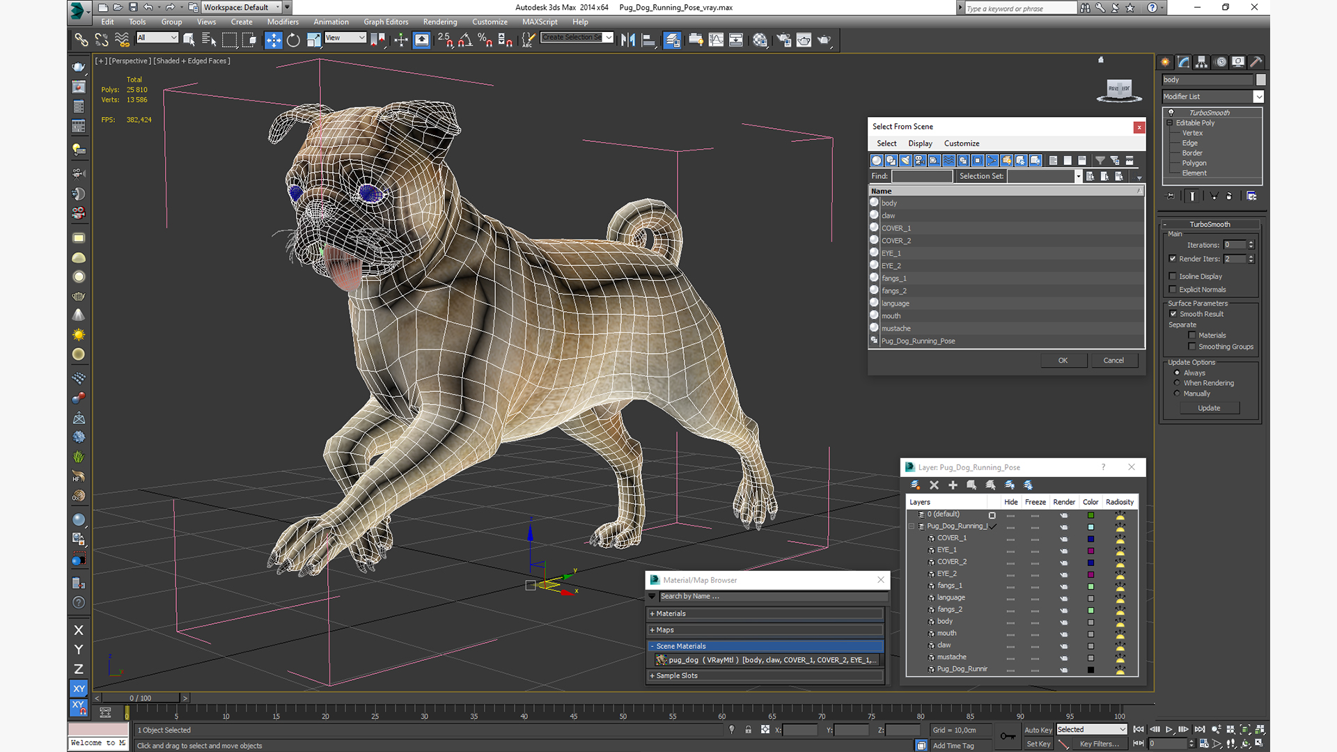Click the color swatch for fangs_1 layer row
1337x752 pixels.
1090,586
